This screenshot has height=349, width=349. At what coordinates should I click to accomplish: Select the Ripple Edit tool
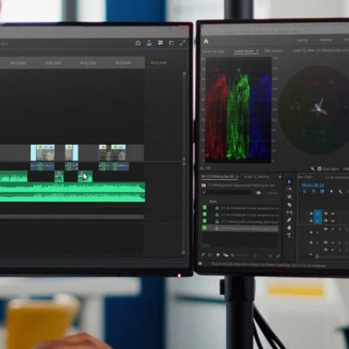(x=290, y=197)
